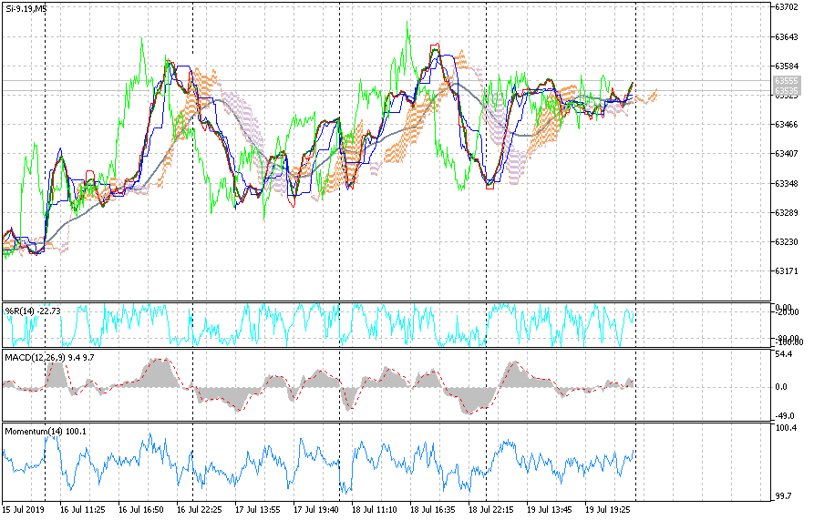Click the 19 Jul 19:25 time label

pyautogui.click(x=607, y=511)
